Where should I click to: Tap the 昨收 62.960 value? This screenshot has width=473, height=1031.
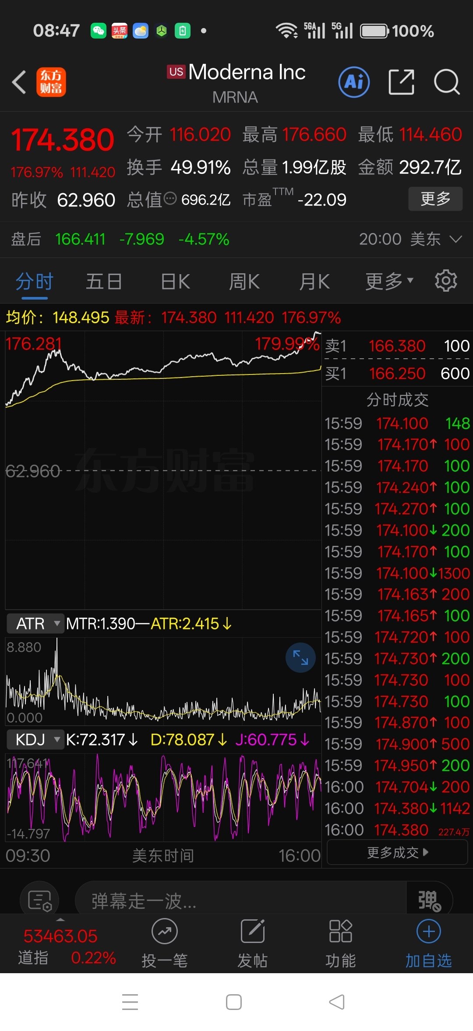point(86,200)
